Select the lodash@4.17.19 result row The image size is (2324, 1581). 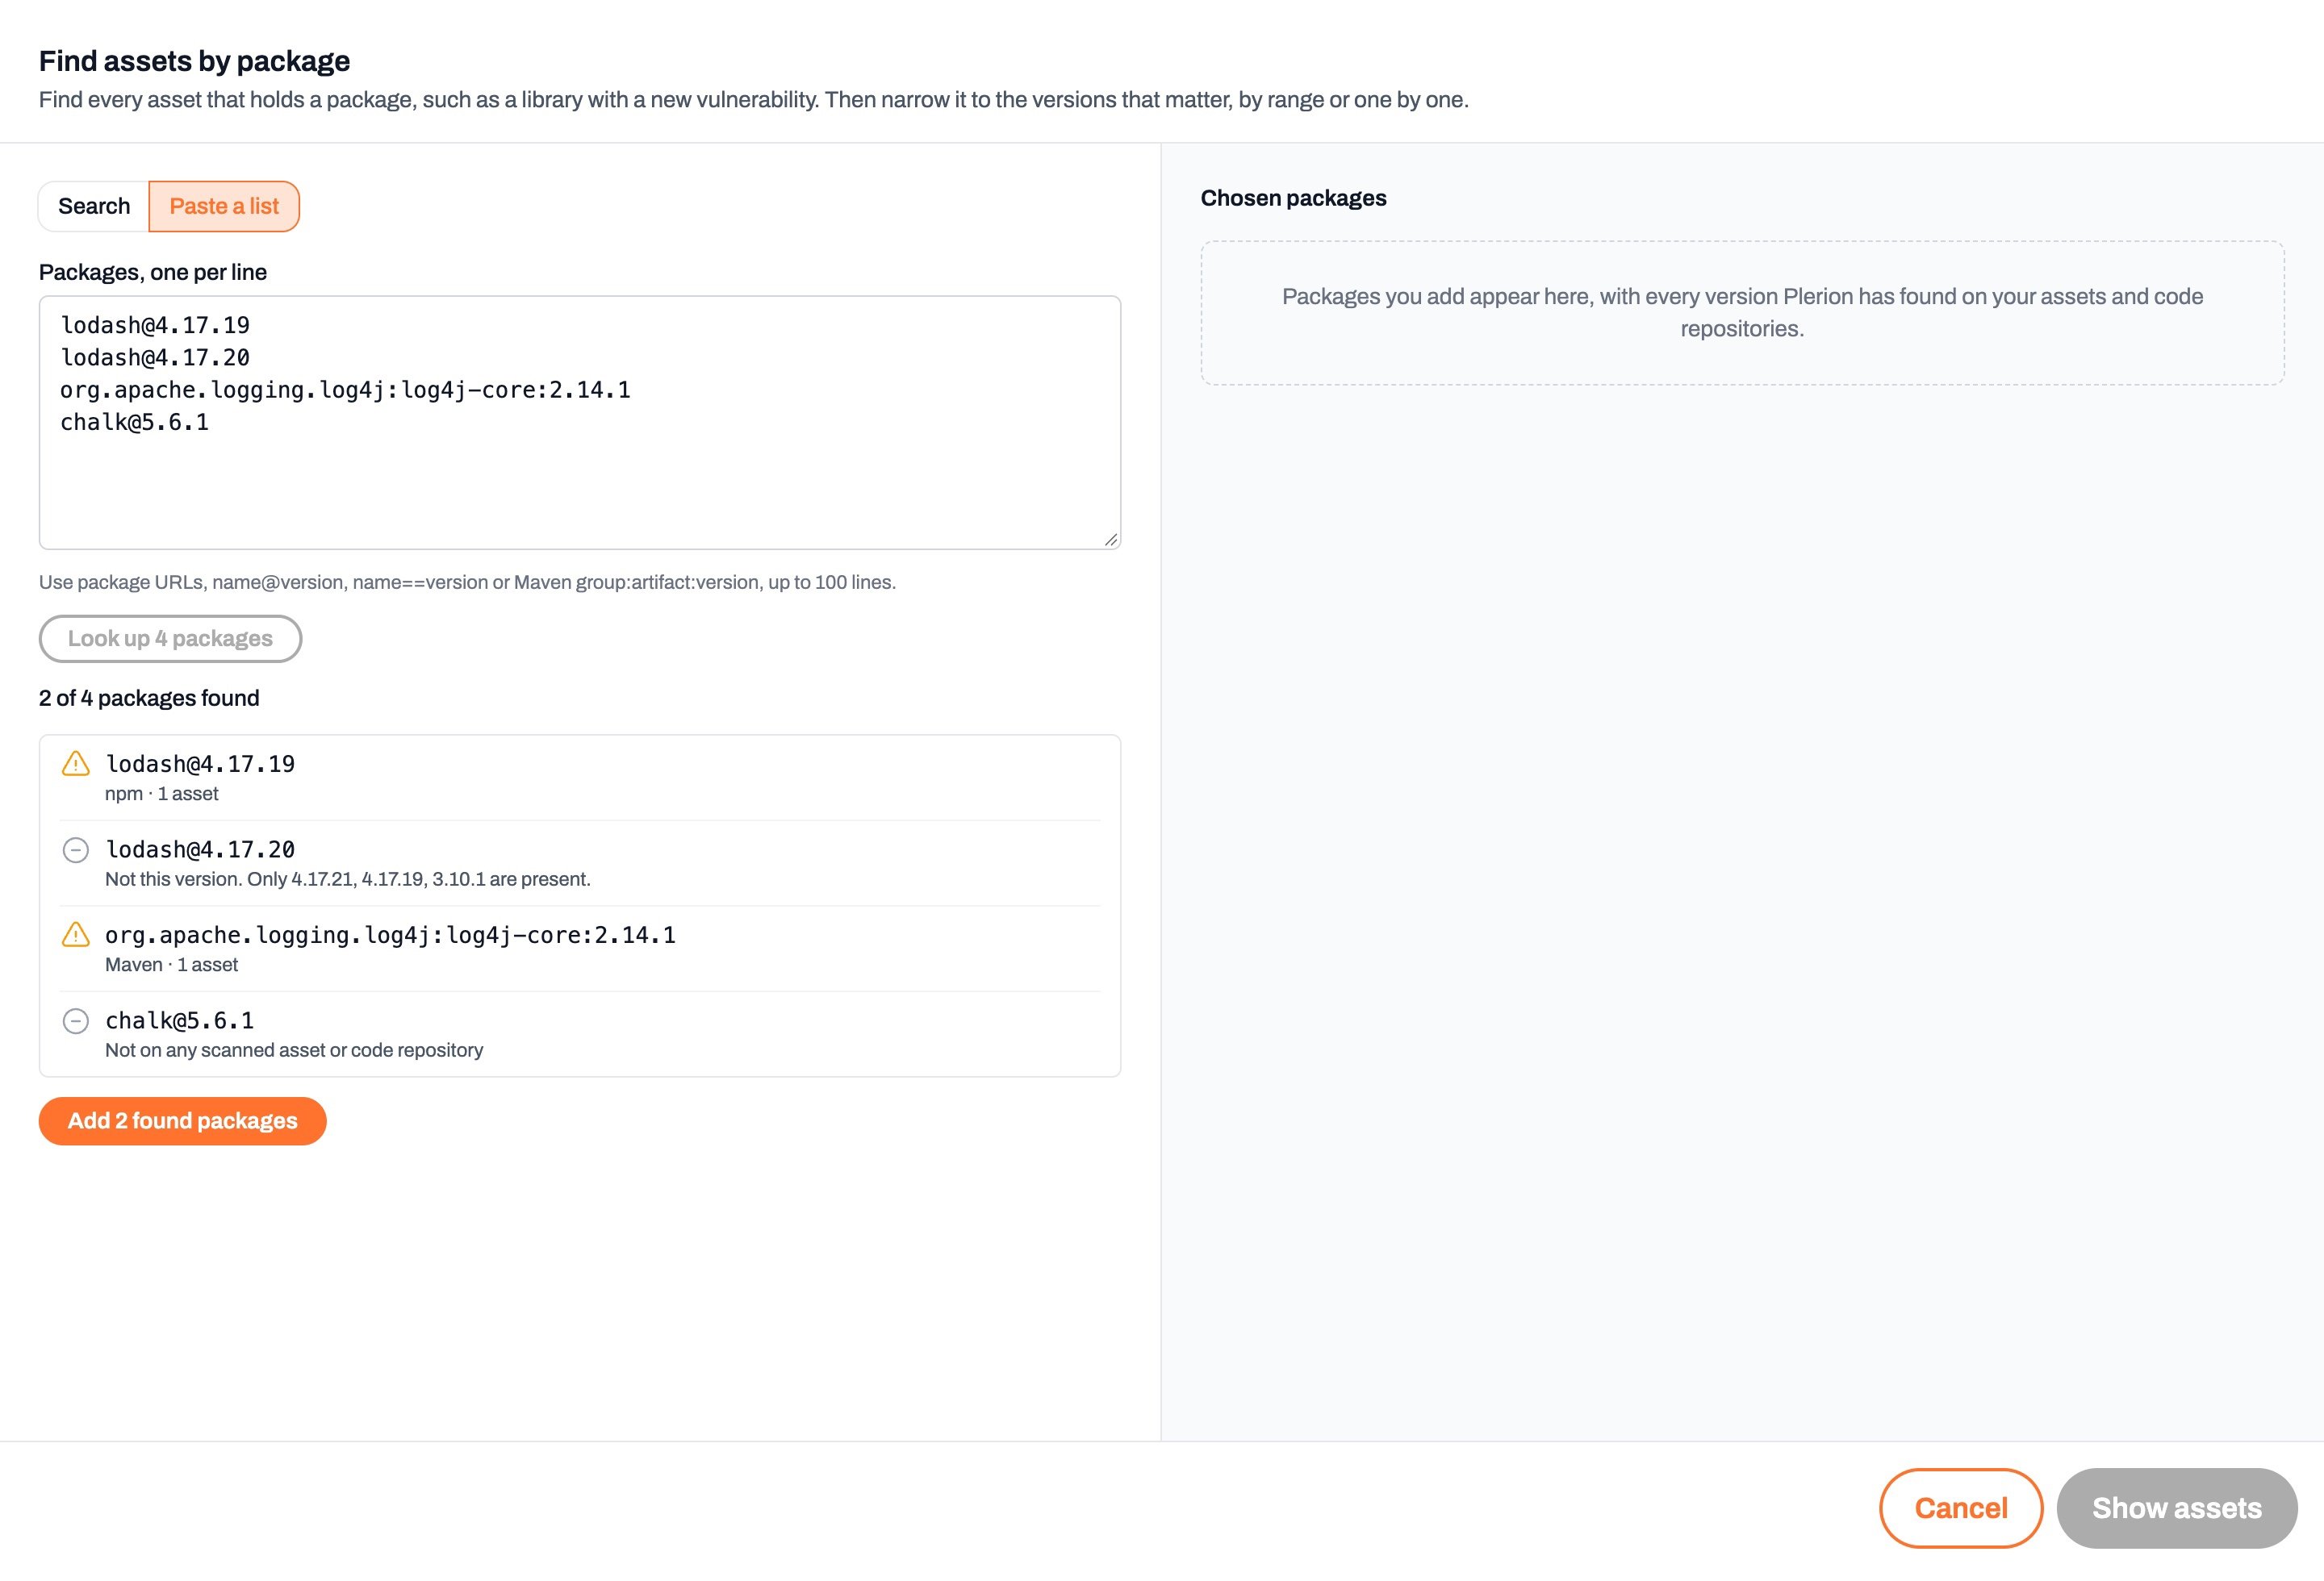[x=580, y=778]
